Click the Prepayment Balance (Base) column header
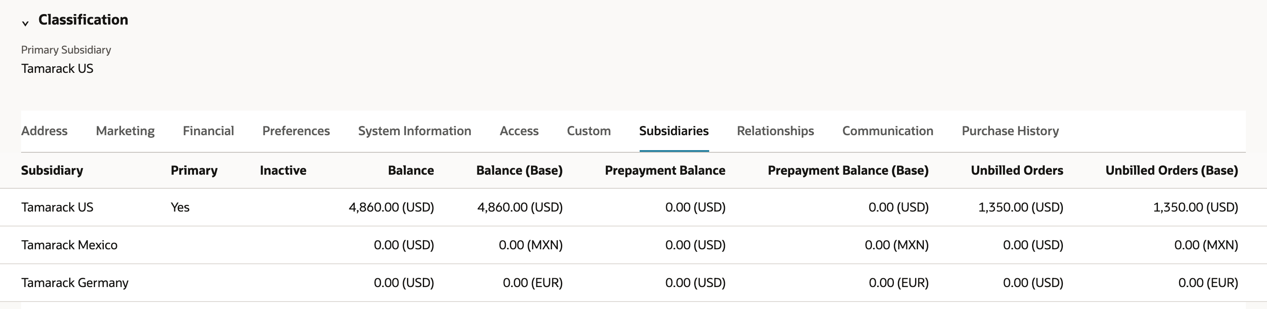This screenshot has height=309, width=1267. click(848, 170)
